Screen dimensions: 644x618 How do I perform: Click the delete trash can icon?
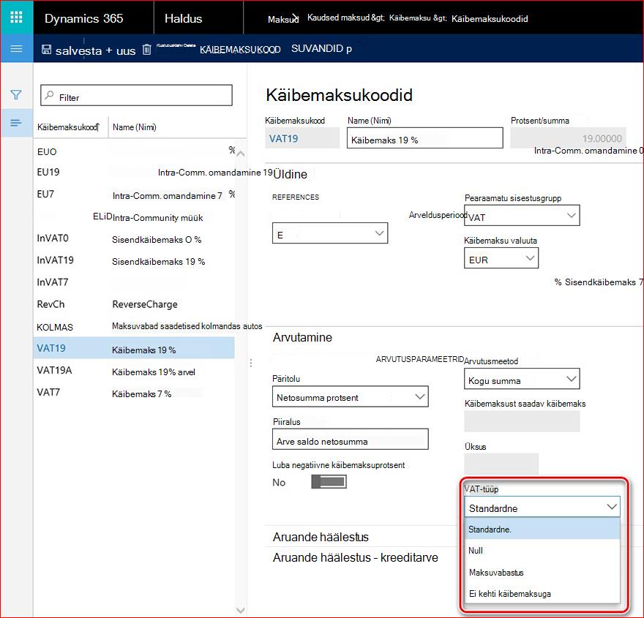click(x=146, y=50)
